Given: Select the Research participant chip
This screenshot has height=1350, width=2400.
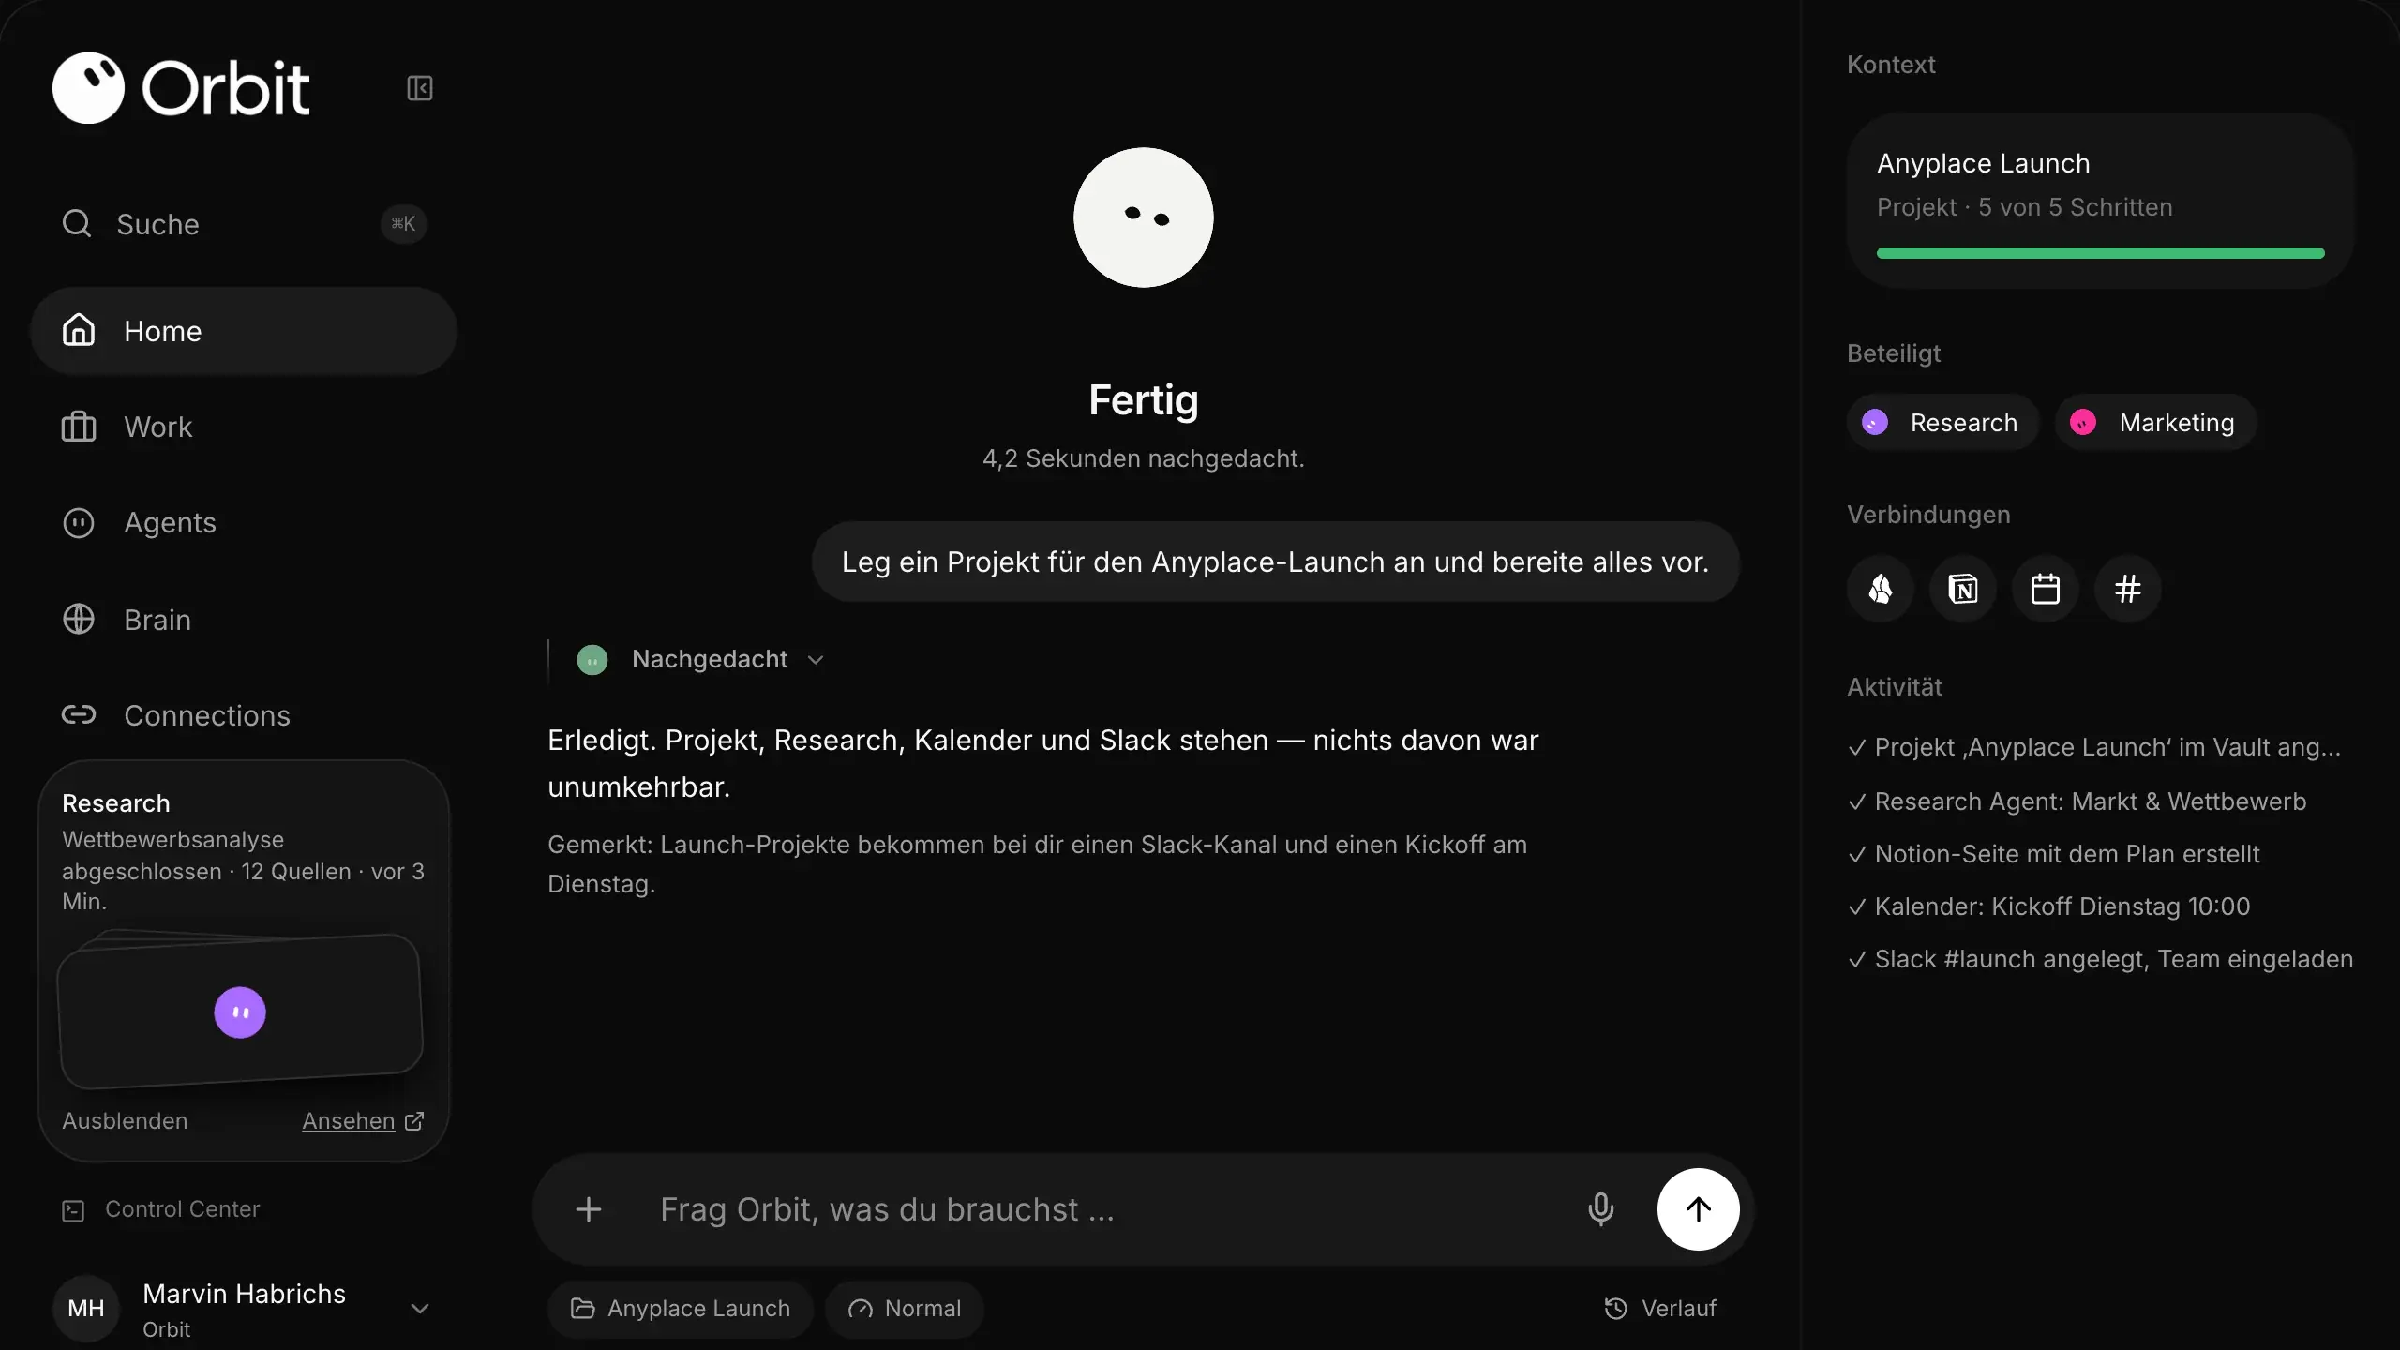Looking at the screenshot, I should (1942, 423).
